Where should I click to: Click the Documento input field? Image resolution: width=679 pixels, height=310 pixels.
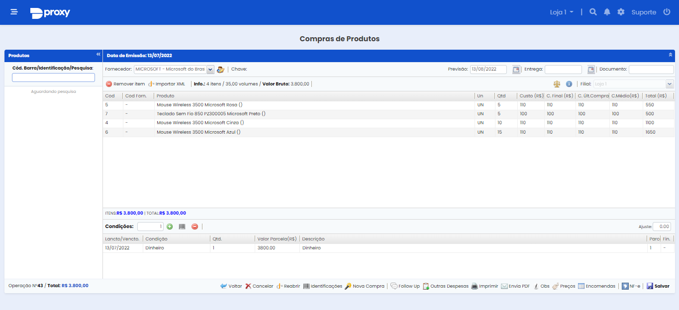click(651, 70)
